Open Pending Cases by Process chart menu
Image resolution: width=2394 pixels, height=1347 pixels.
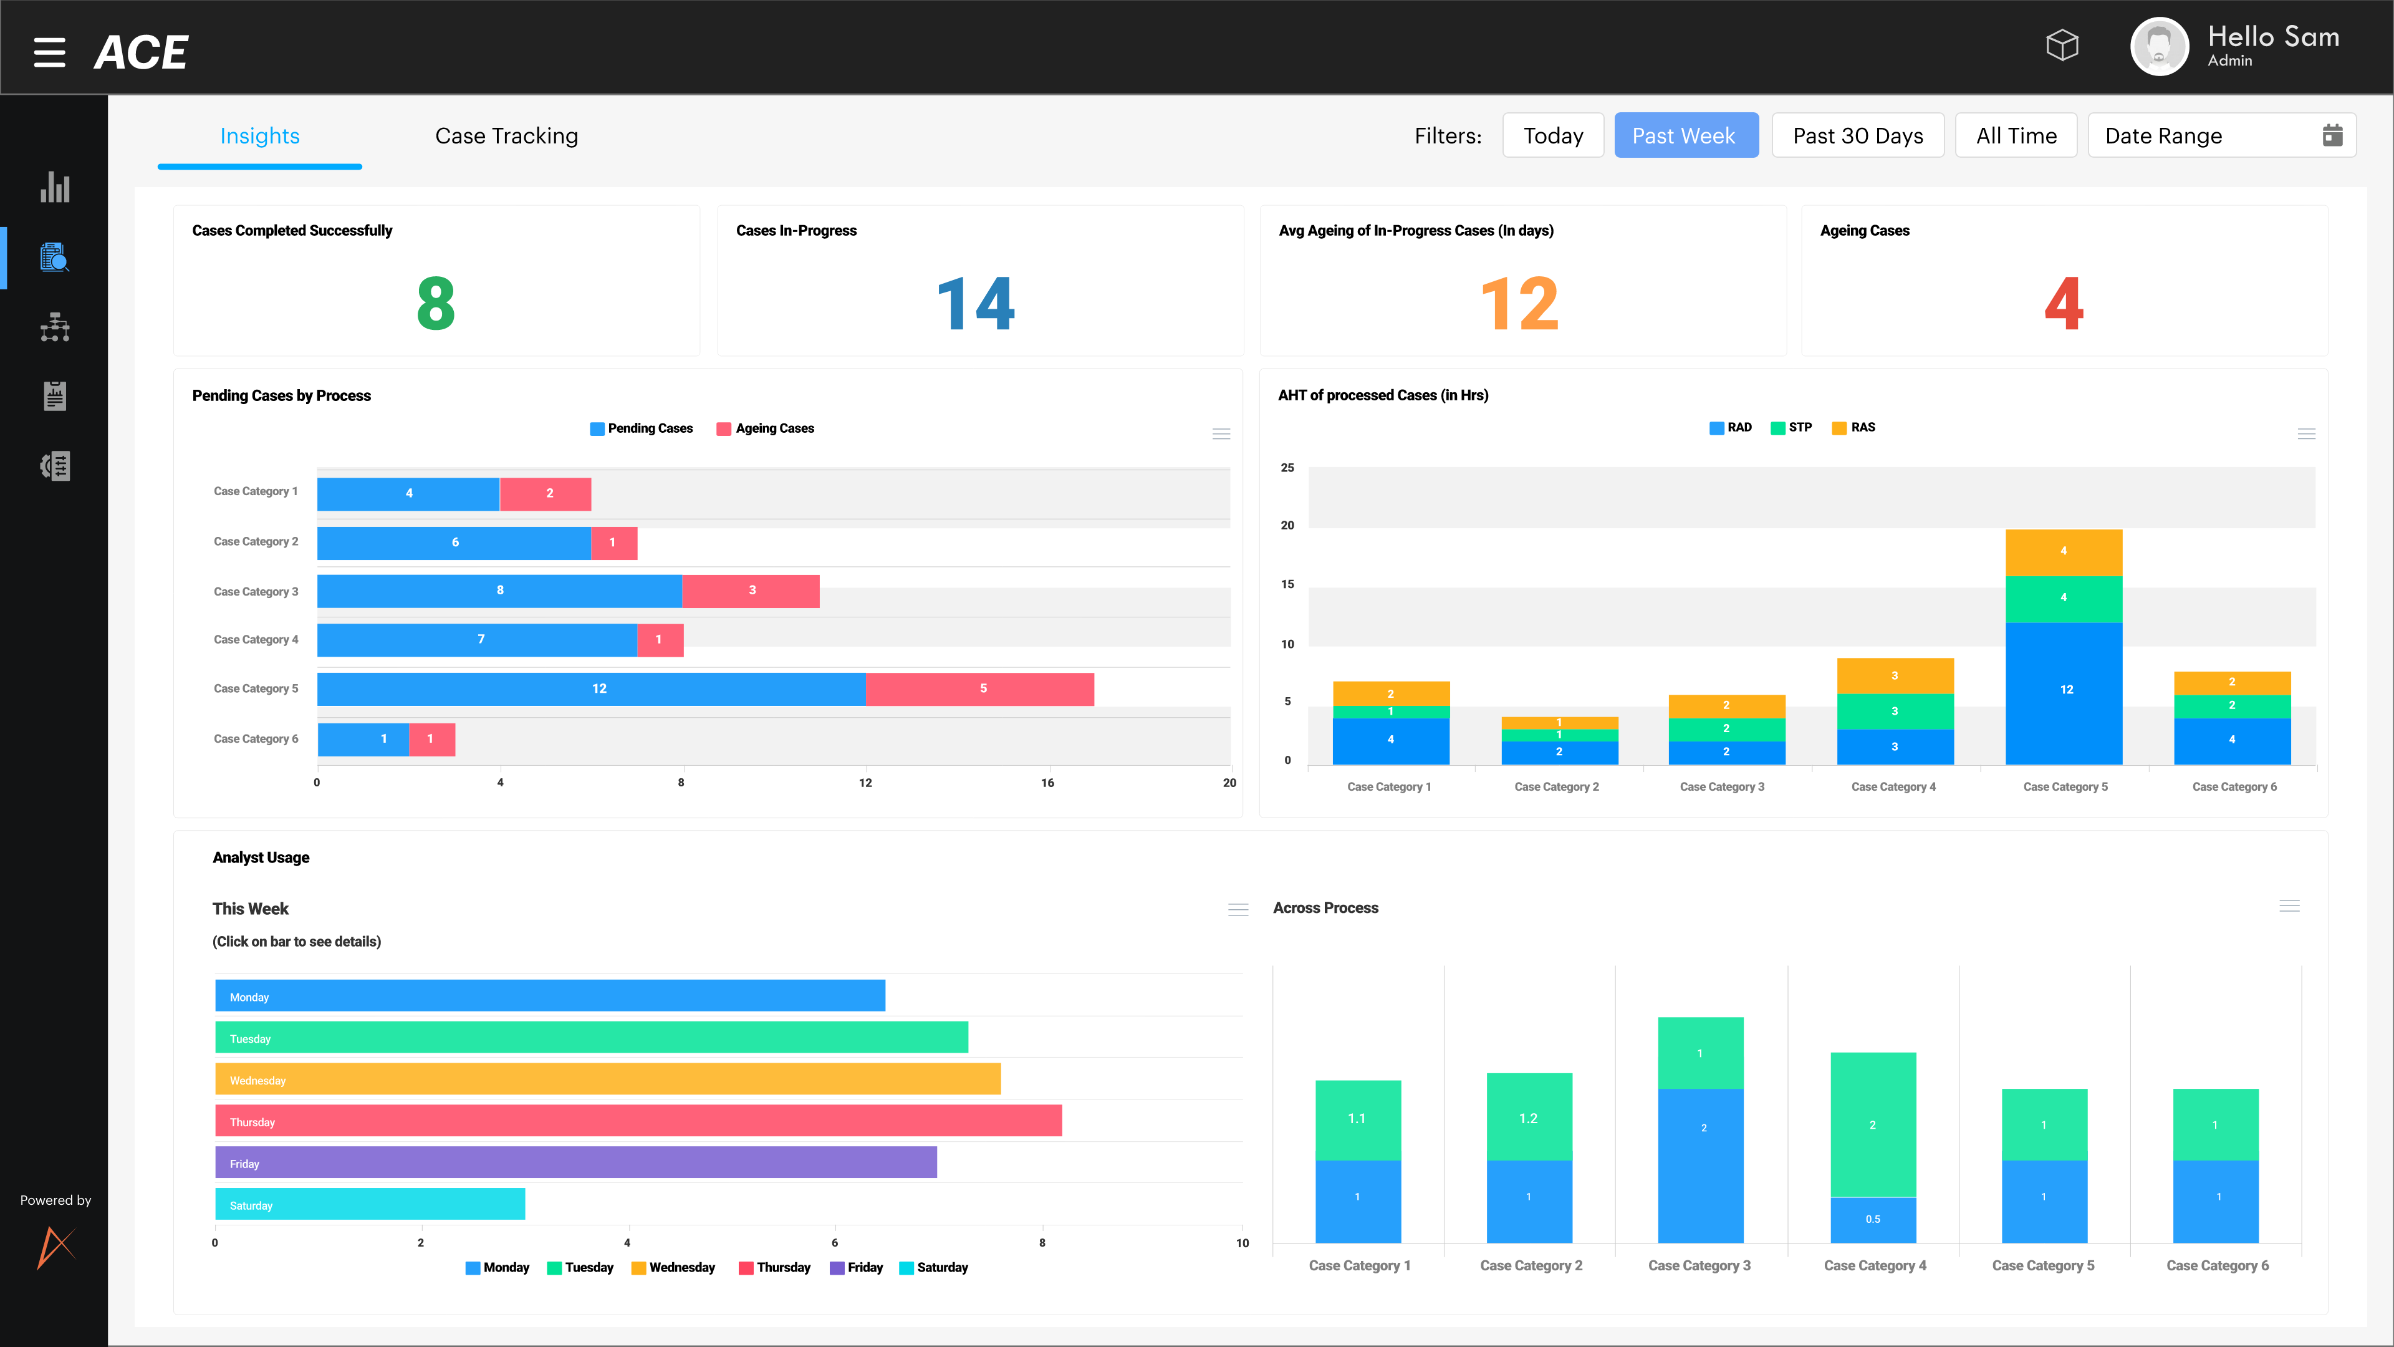1221,434
